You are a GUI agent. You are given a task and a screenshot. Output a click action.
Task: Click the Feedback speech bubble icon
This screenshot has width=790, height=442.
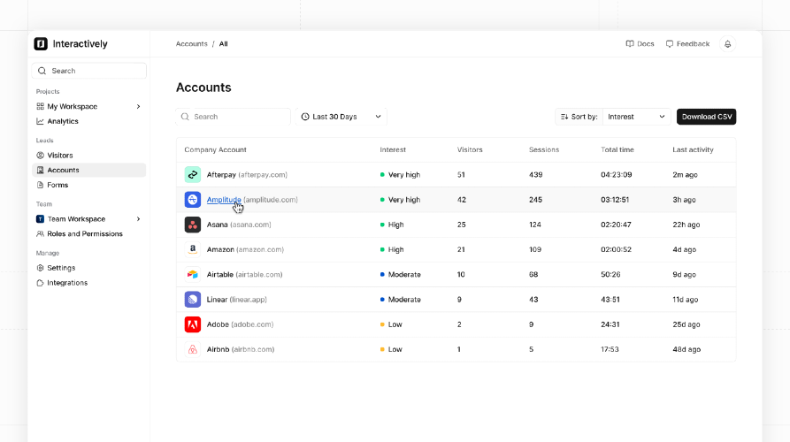(x=670, y=44)
